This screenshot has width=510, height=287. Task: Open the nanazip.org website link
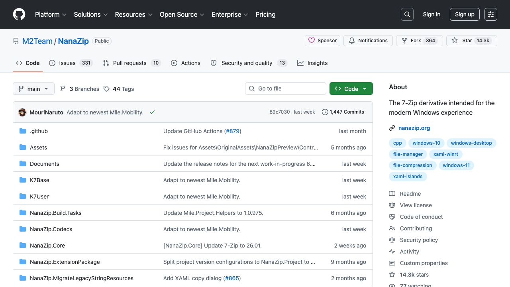tap(414, 128)
